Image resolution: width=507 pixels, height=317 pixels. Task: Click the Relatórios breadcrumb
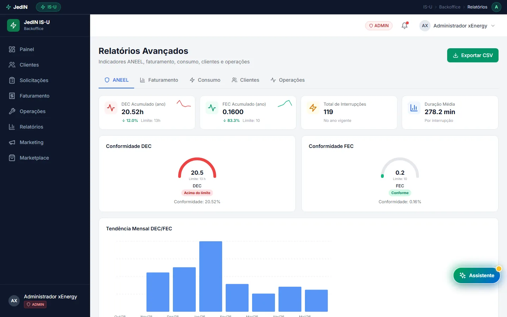pos(477,7)
